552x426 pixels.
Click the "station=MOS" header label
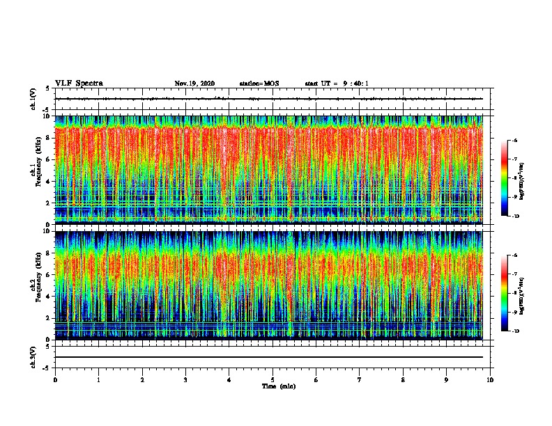tap(259, 84)
